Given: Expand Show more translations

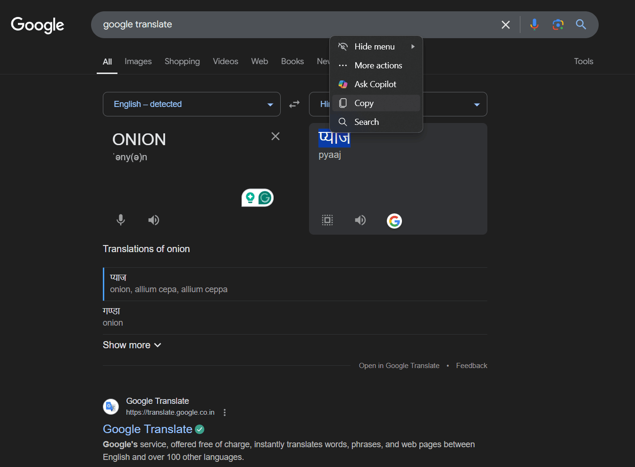Looking at the screenshot, I should 132,345.
